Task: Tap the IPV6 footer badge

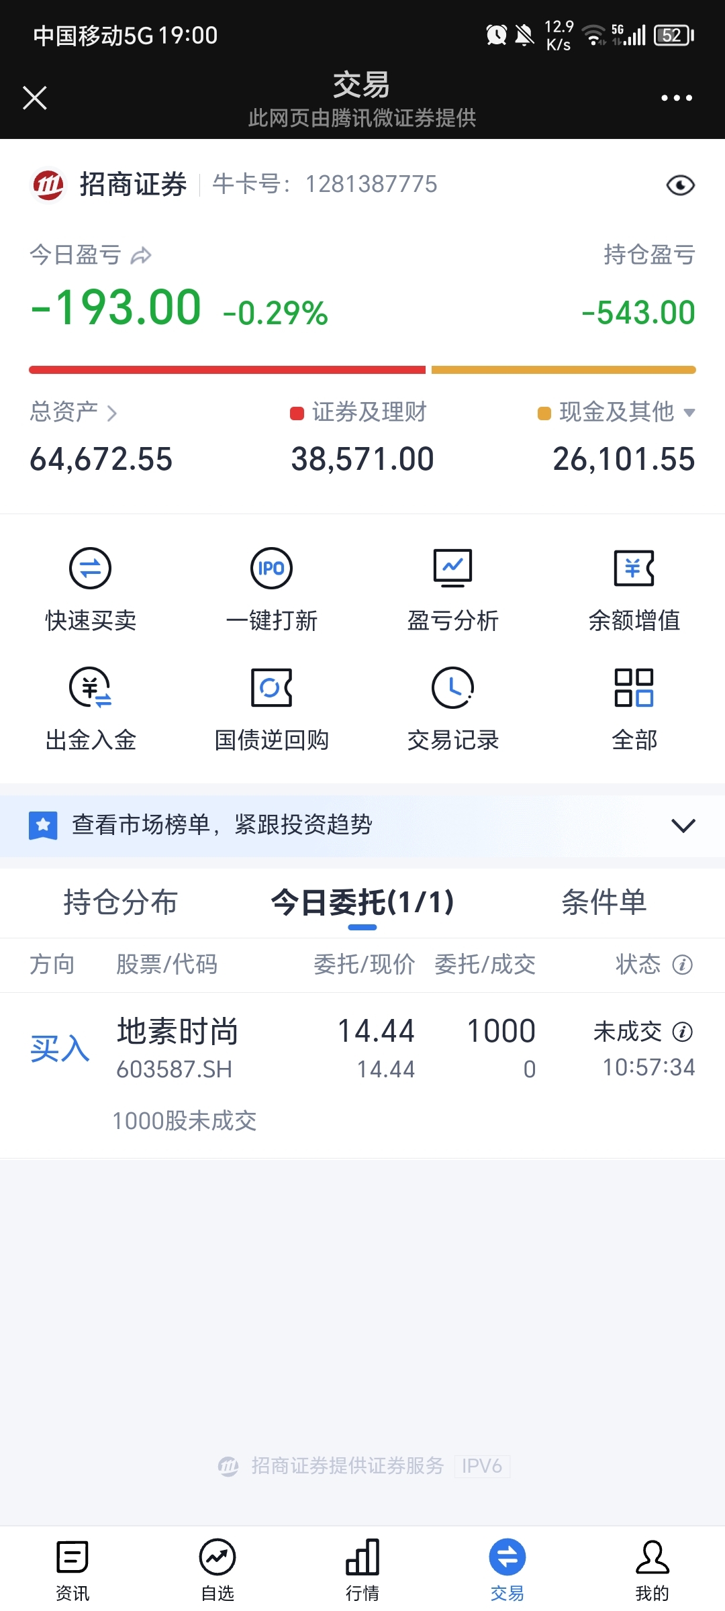Action: pos(482,1466)
